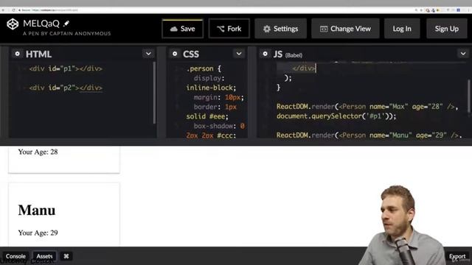Click the browser address bar
This screenshot has width=472, height=265.
(211, 10)
